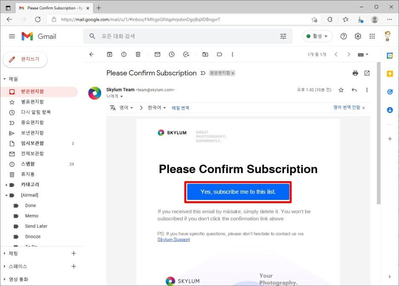This screenshot has height=286, width=399.
Task: Open browser downloads icon
Action: (x=360, y=20)
